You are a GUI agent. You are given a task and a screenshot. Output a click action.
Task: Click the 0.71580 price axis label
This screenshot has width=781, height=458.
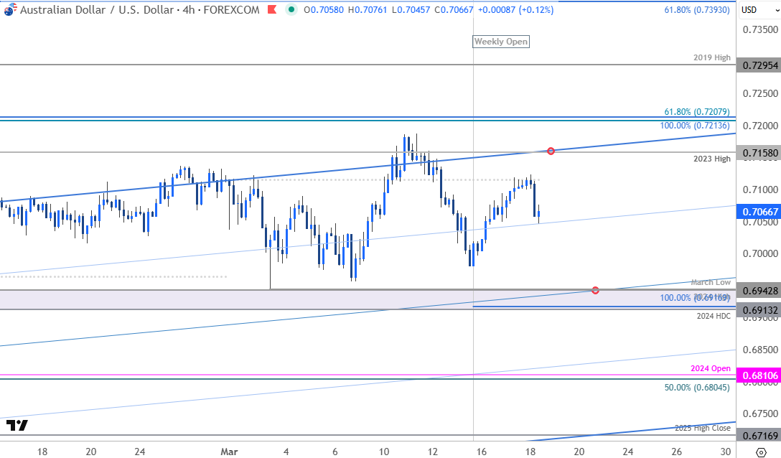[x=760, y=153]
